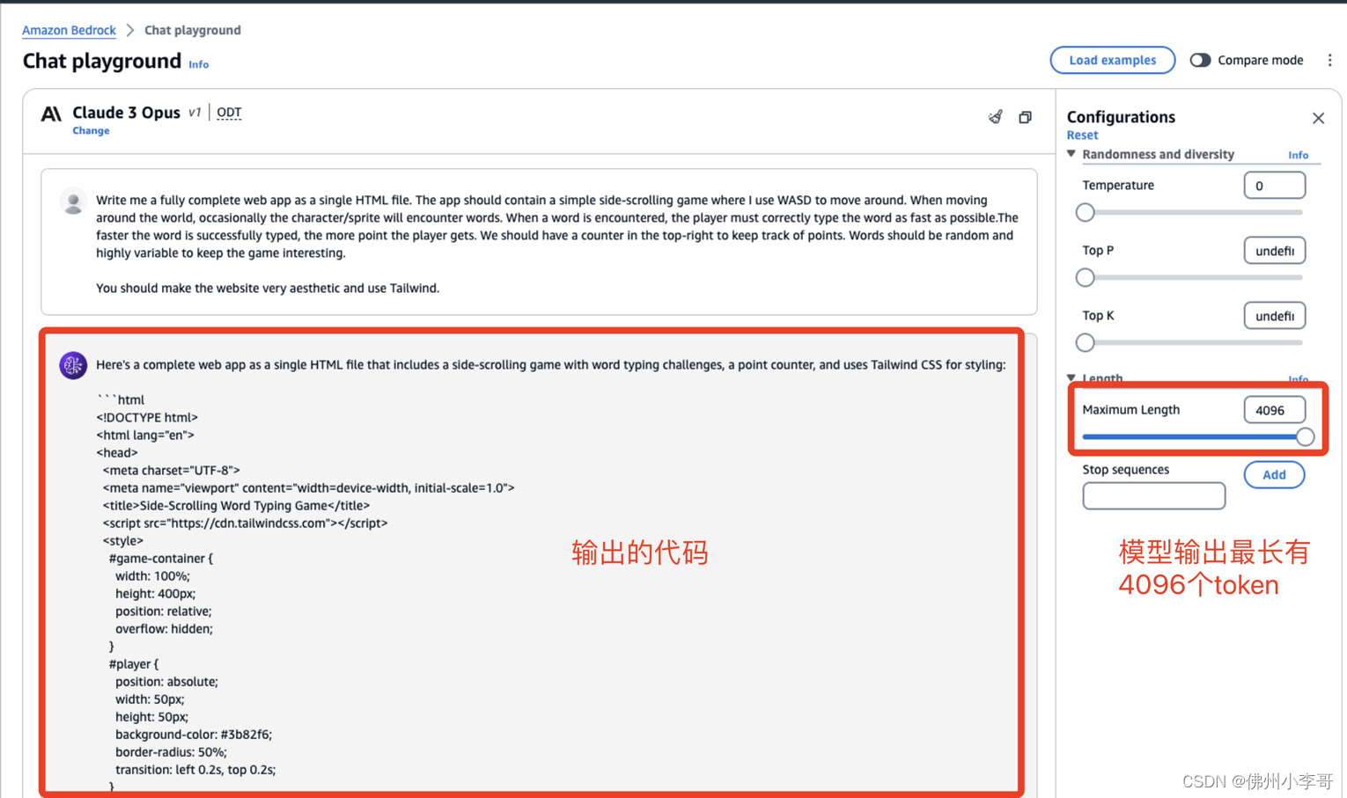Click Add stop sequence button
The width and height of the screenshot is (1347, 798).
1274,474
